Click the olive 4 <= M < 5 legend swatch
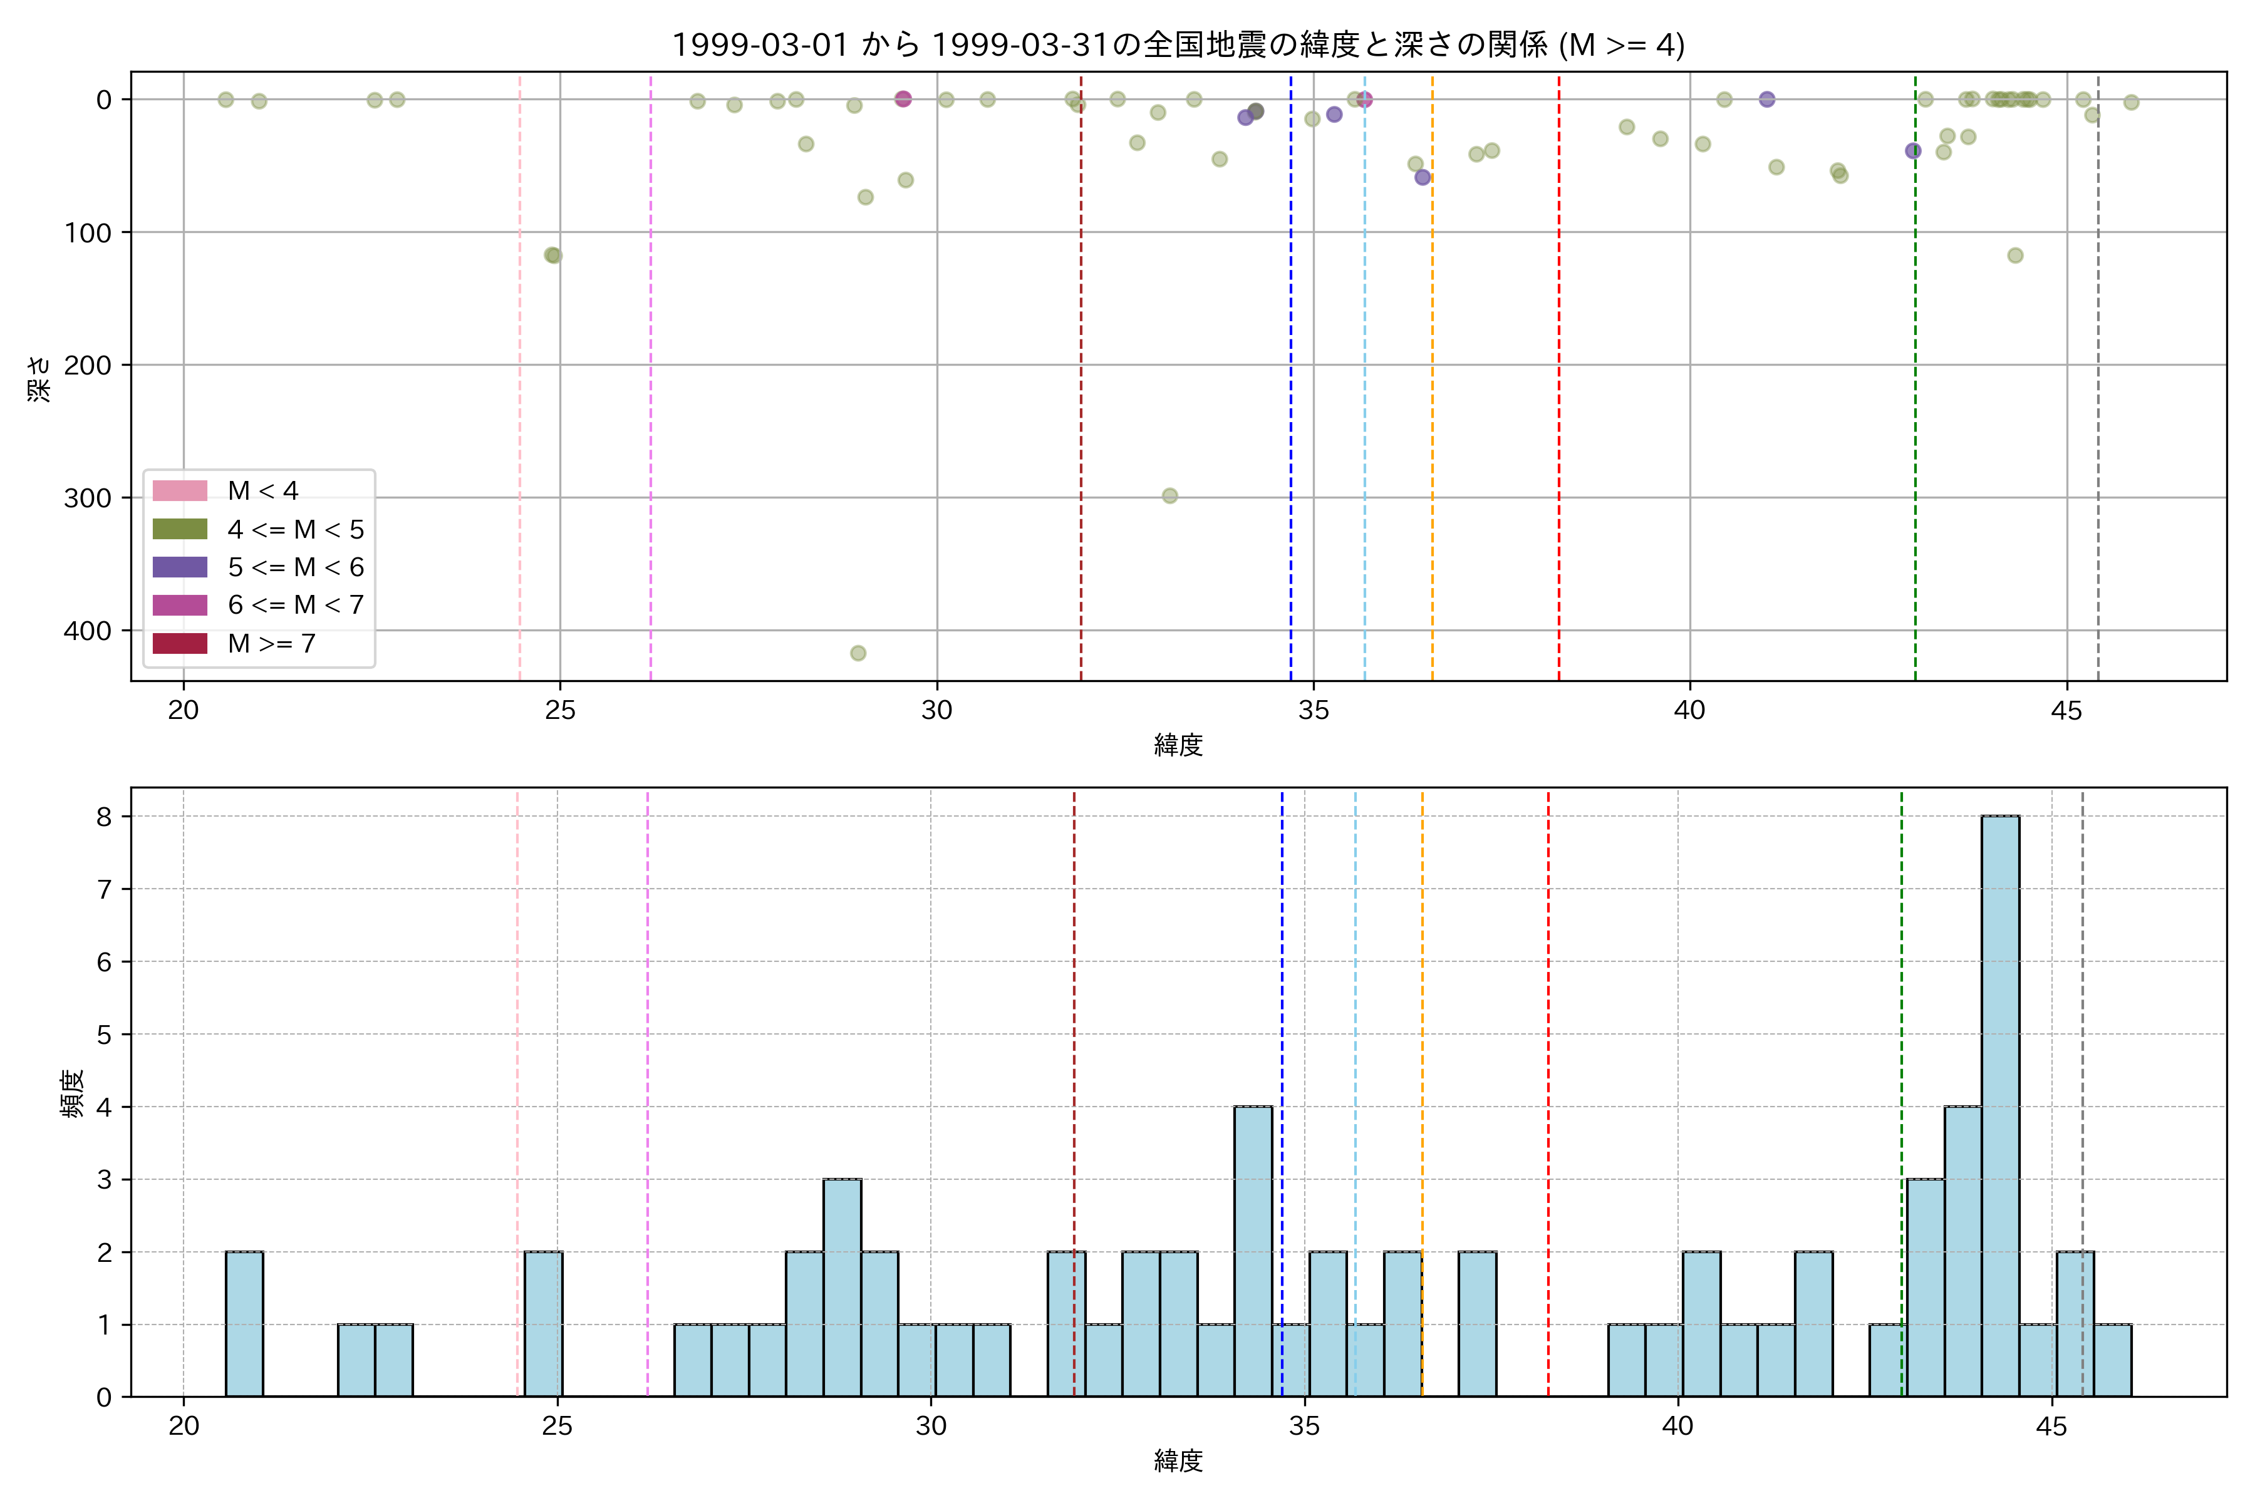This screenshot has width=2255, height=1503. (x=179, y=529)
